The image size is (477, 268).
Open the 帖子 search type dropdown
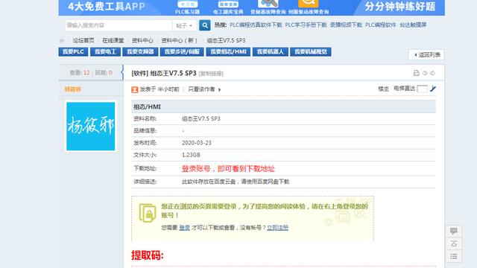click(x=184, y=25)
